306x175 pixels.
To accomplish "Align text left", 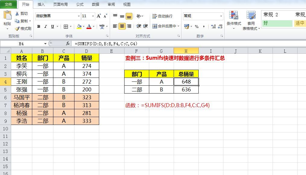I will coord(115,26).
